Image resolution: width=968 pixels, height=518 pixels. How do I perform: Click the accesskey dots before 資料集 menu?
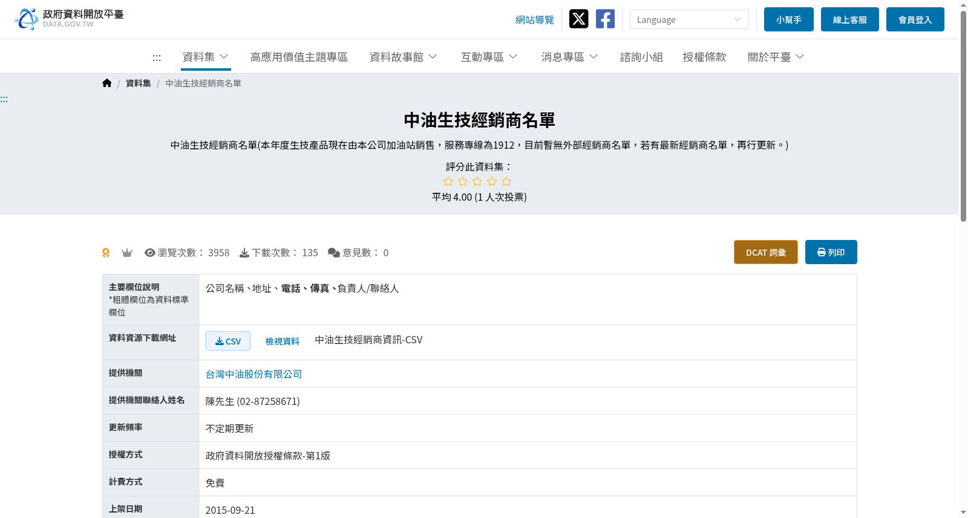(x=157, y=57)
